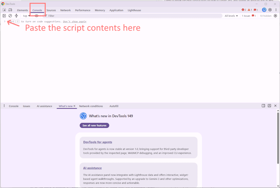Viewport: 280px width, 188px height.
Task: Select the What's new drawer tab
Action: (65, 106)
